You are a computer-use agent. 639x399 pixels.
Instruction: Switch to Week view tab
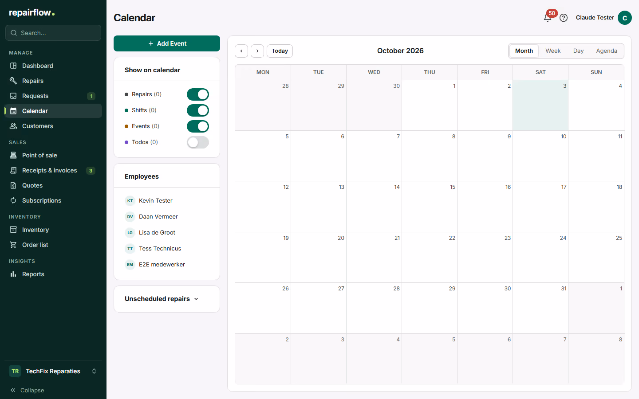pos(553,51)
